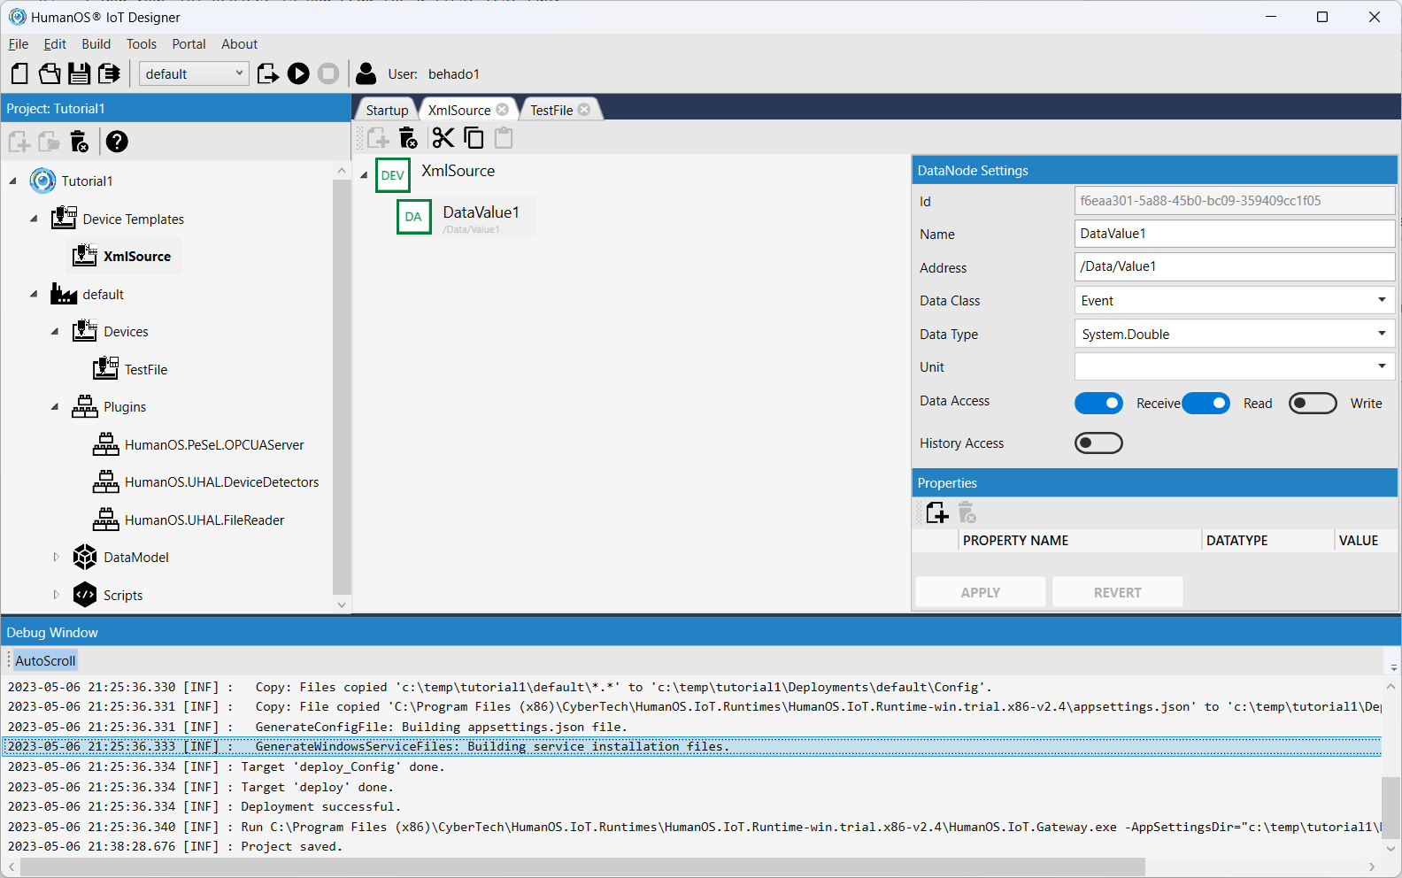The width and height of the screenshot is (1402, 878).
Task: Close the TestFile tab
Action: [x=584, y=110]
